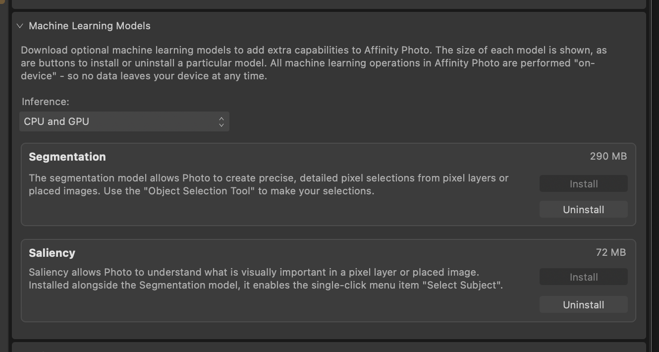Select the Saliency heading text

click(x=52, y=253)
